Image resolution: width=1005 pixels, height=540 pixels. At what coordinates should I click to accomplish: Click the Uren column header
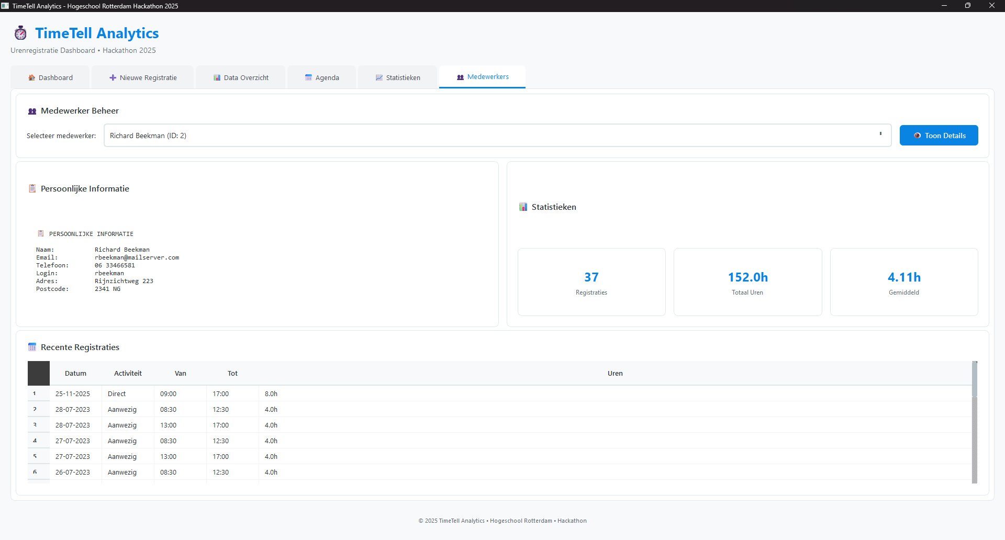[x=615, y=373]
